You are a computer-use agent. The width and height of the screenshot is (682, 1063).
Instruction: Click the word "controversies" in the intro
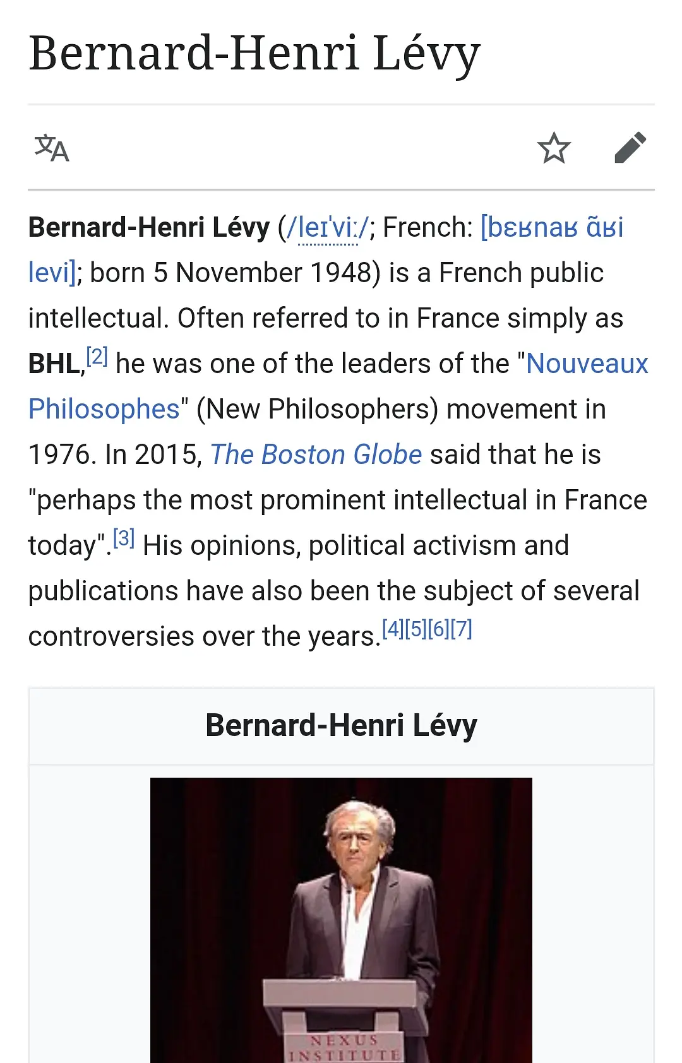coord(112,637)
